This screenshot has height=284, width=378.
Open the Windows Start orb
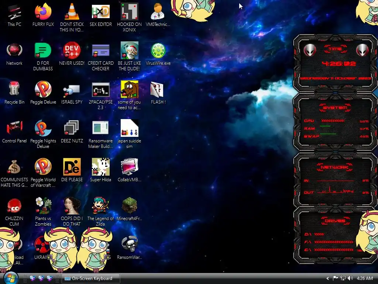(11, 278)
